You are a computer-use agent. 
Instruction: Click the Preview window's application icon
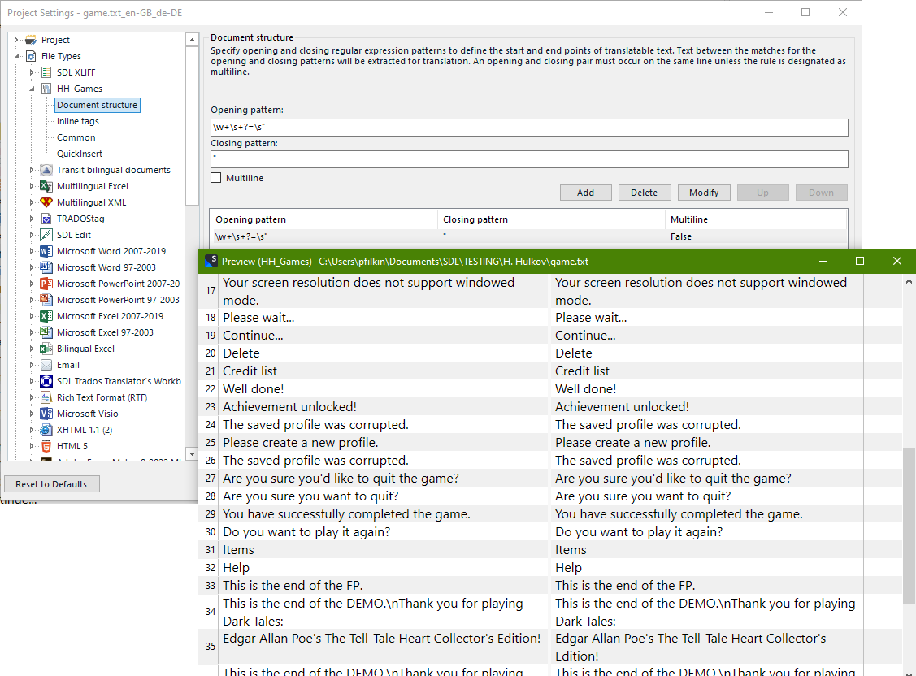(211, 261)
